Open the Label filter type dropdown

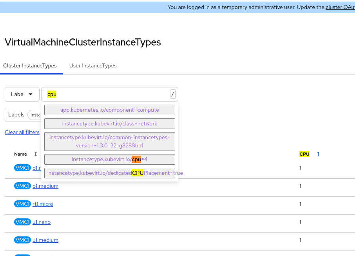pyautogui.click(x=22, y=94)
